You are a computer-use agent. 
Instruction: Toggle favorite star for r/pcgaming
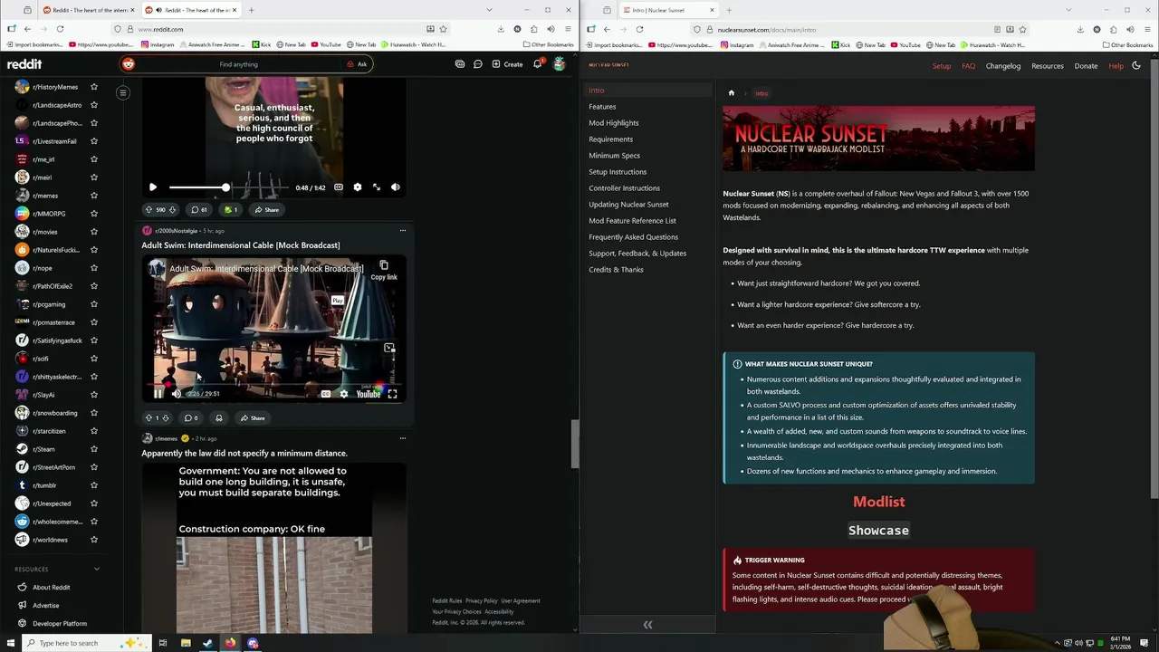(x=93, y=304)
